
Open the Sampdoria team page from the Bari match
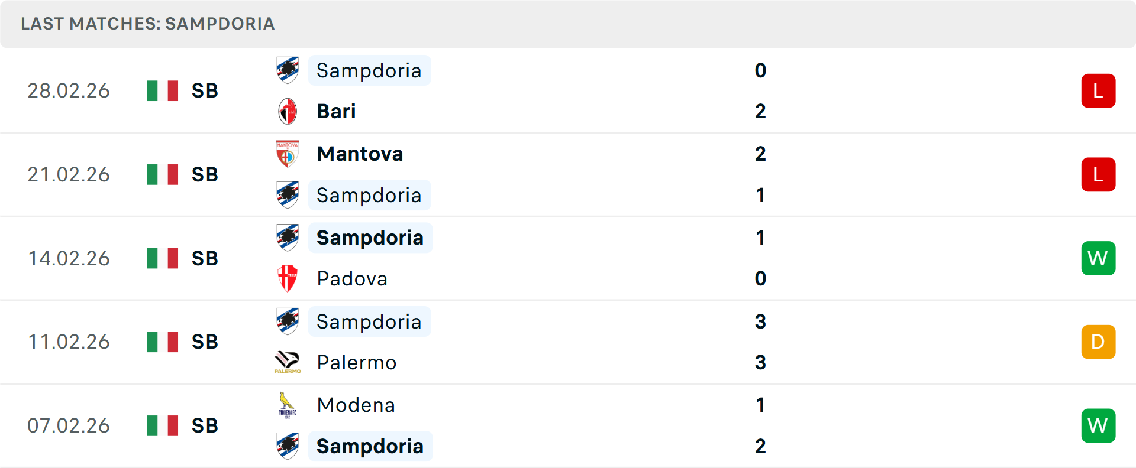pos(369,70)
